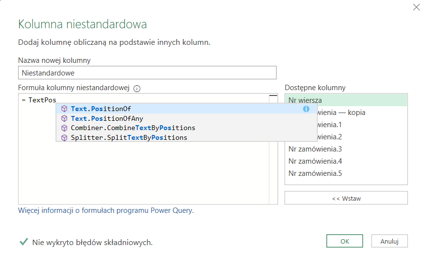
Task: Click the cube icon beside Text.PositionOfAny
Action: click(x=64, y=118)
